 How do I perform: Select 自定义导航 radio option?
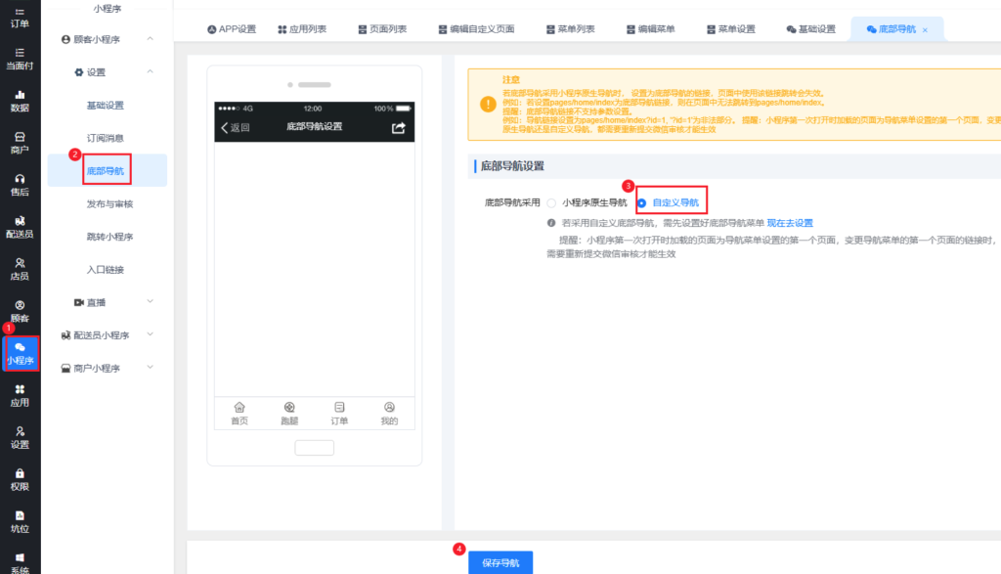click(641, 203)
